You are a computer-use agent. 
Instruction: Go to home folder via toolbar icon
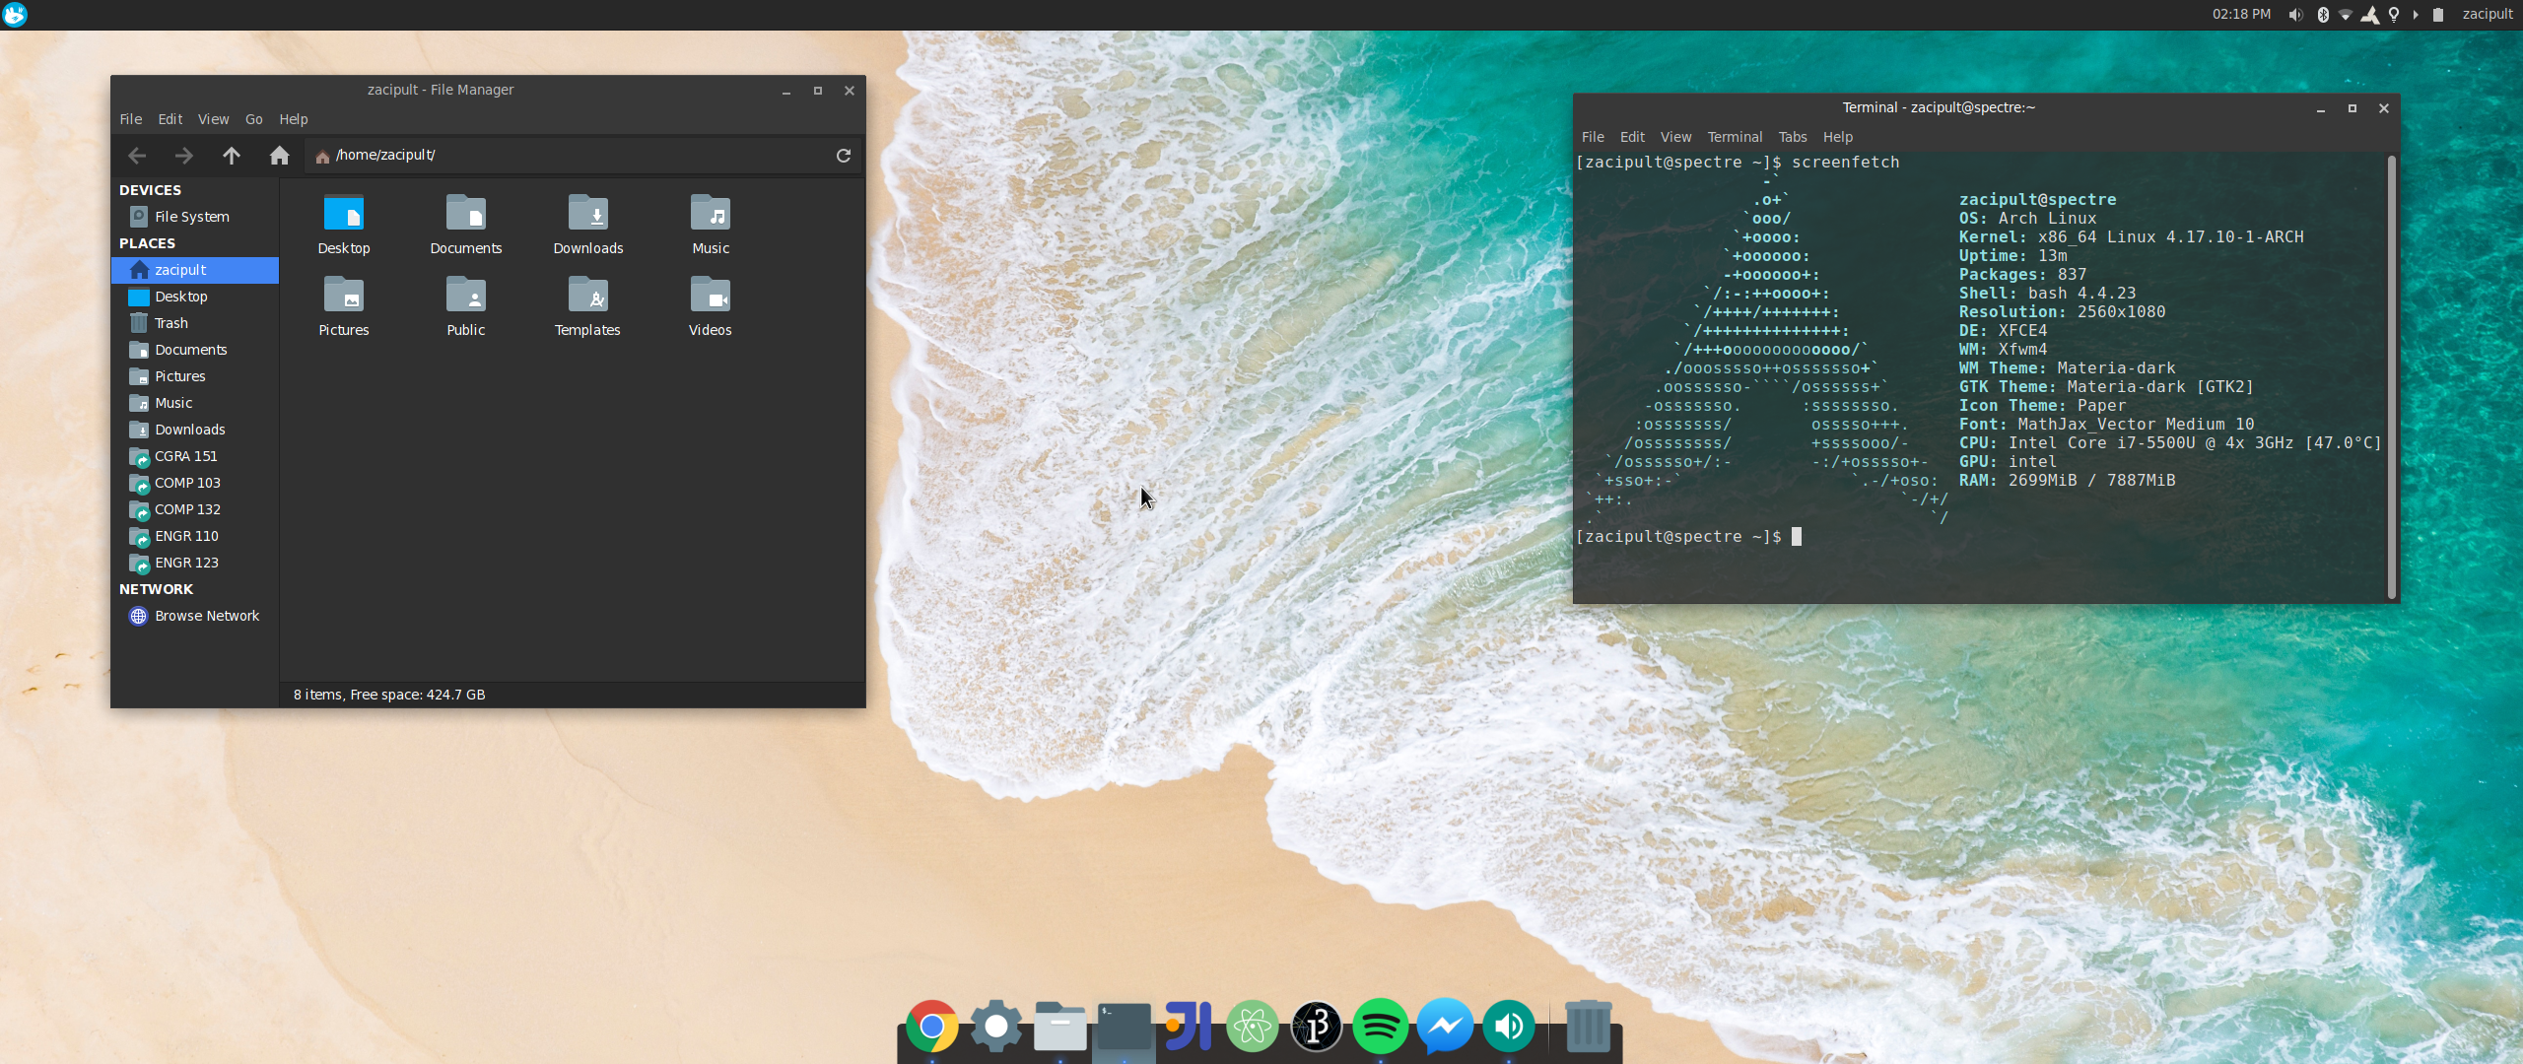(280, 155)
